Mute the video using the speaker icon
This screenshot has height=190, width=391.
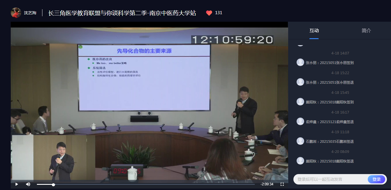[28, 184]
